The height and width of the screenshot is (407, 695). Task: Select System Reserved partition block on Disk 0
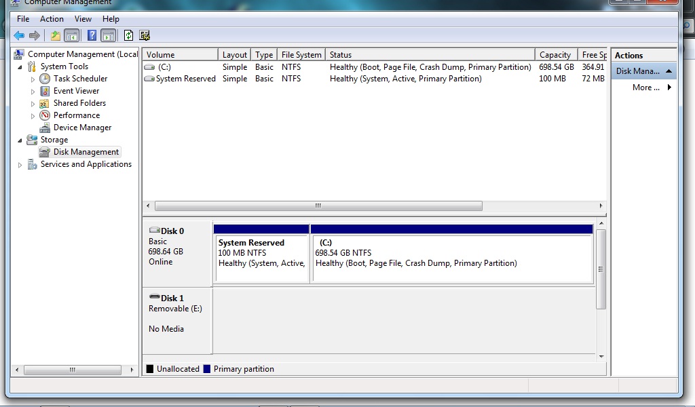[261, 254]
